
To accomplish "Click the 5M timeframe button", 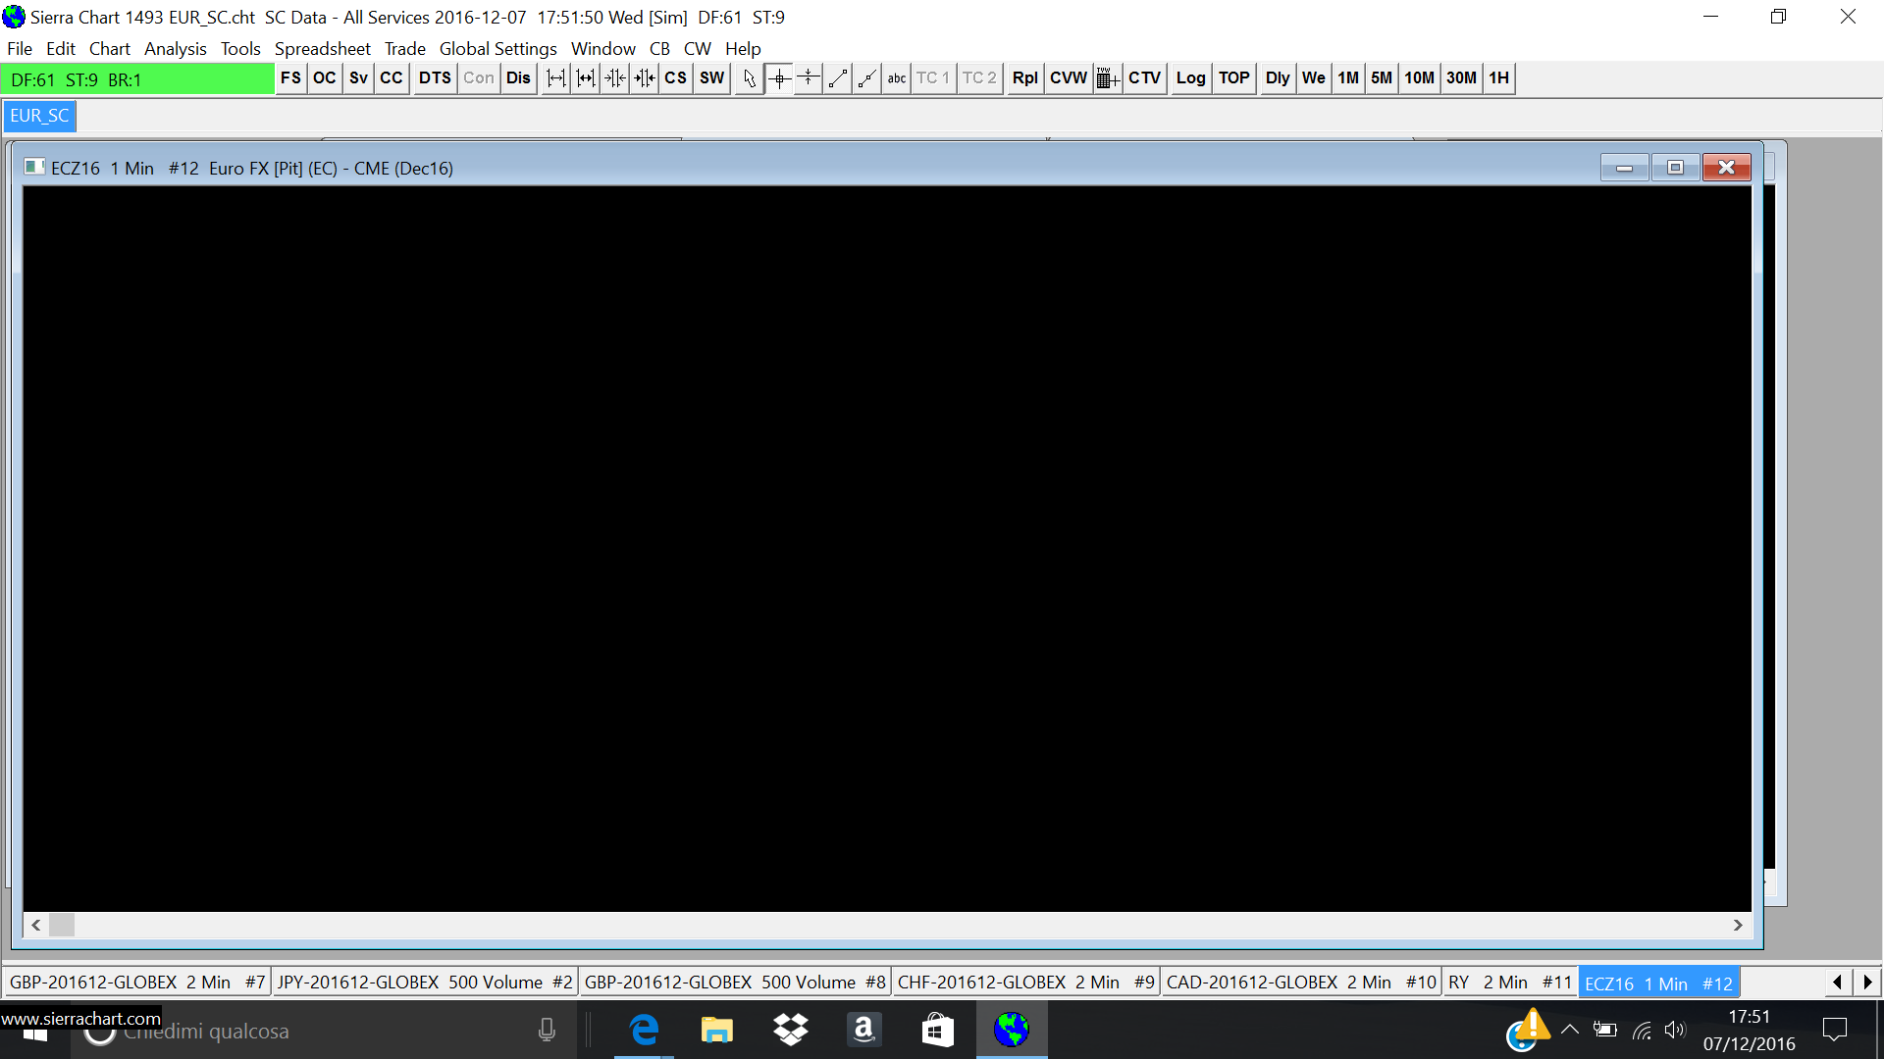I will [1381, 78].
